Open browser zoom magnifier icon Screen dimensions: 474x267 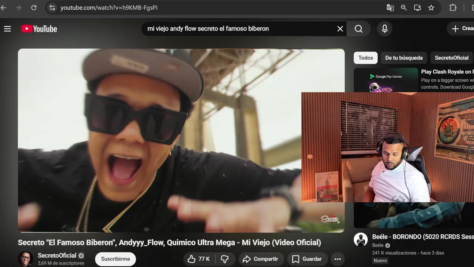(404, 7)
